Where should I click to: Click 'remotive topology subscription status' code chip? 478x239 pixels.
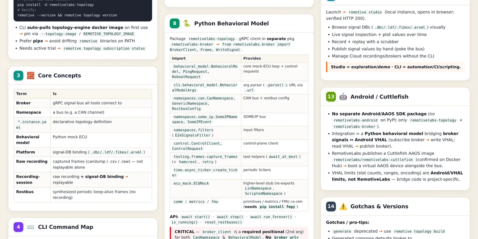pyautogui.click(x=104, y=48)
